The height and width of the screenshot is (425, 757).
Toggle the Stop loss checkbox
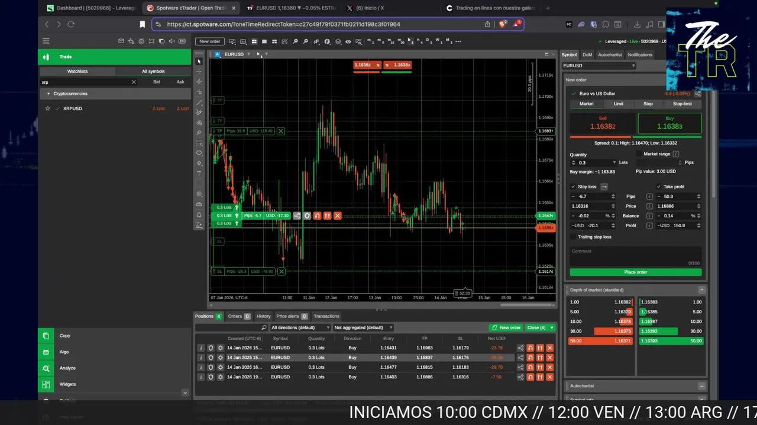point(573,187)
